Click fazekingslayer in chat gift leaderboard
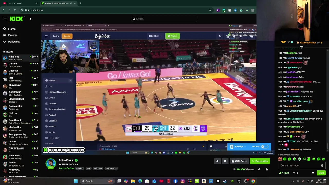 [308, 43]
